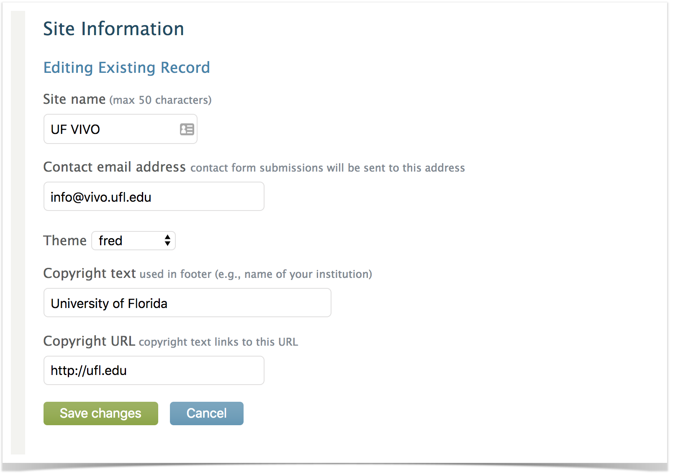Image resolution: width=673 pixels, height=475 pixels.
Task: Click the Editing Existing Record subheading
Action: 126,67
